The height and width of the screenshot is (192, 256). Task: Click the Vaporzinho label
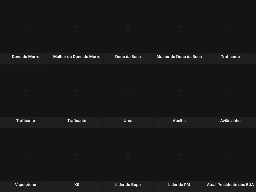pos(25,185)
